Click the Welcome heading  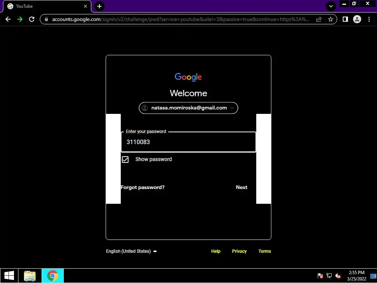(x=188, y=93)
